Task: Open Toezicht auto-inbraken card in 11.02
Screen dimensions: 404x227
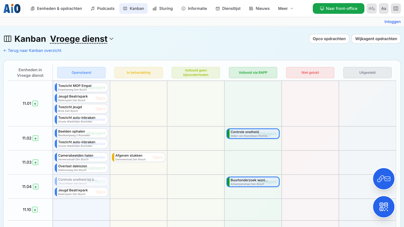Action: (x=81, y=144)
